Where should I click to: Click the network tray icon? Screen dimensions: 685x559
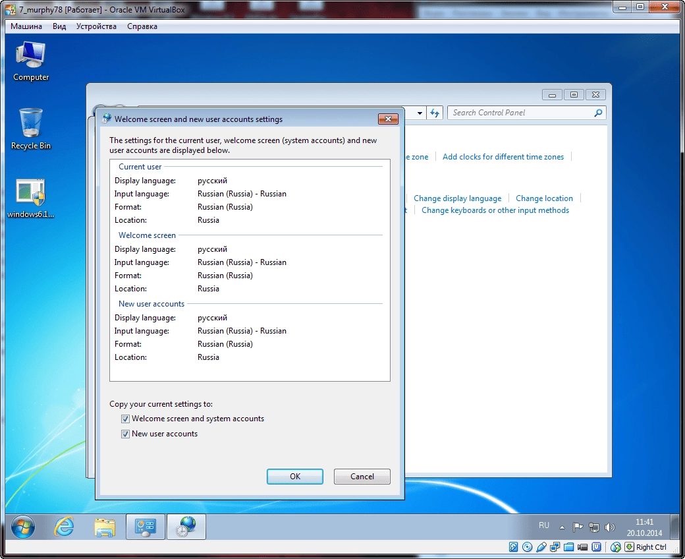pos(593,527)
